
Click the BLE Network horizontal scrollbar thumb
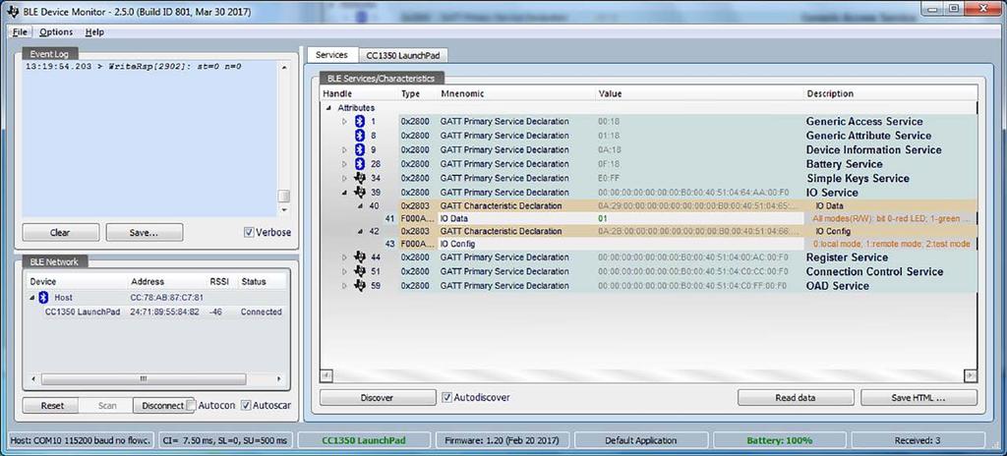[144, 379]
